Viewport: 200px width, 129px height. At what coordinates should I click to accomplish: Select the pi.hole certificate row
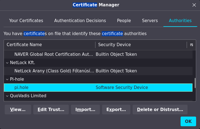pyautogui.click(x=98, y=88)
